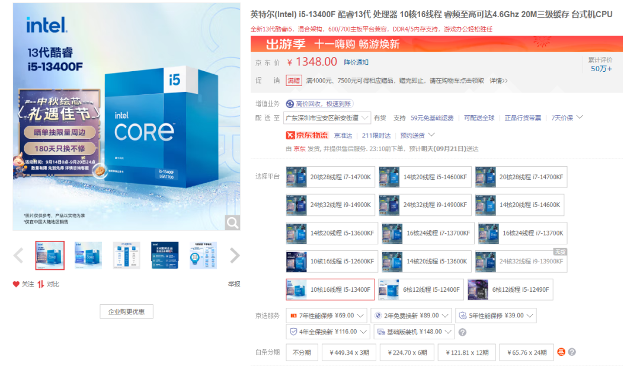The width and height of the screenshot is (640, 366).
Task: Choose platform 14核20线程 i5-13600K
Action: [x=426, y=262]
